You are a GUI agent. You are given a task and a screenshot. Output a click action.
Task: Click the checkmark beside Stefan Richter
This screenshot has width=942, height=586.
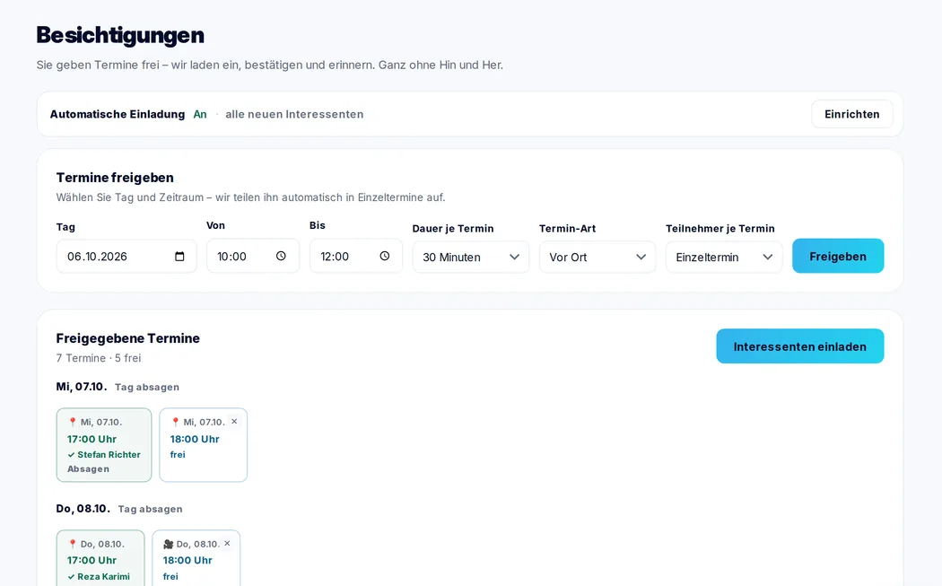coord(71,455)
